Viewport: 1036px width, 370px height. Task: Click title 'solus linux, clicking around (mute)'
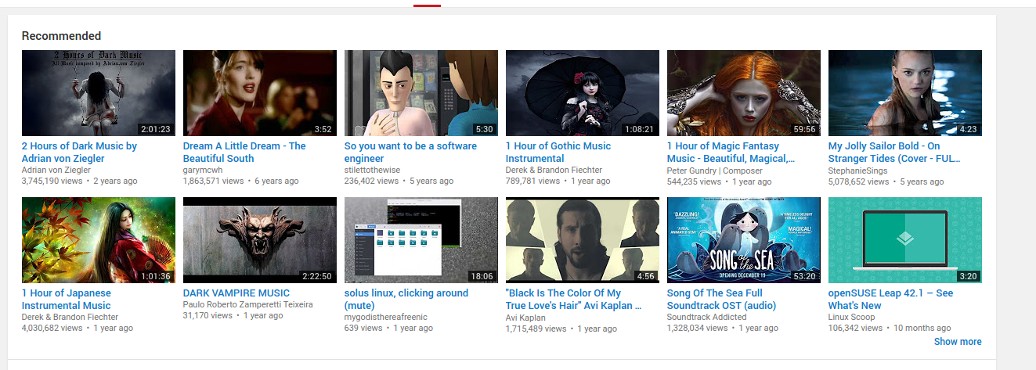[406, 299]
